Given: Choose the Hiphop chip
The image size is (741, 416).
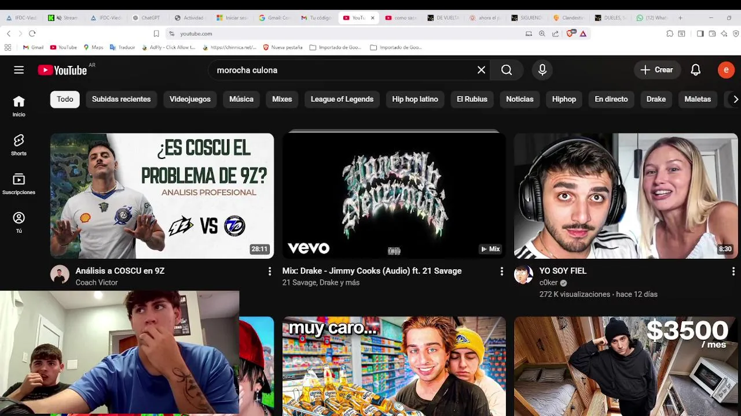Looking at the screenshot, I should click(x=564, y=99).
